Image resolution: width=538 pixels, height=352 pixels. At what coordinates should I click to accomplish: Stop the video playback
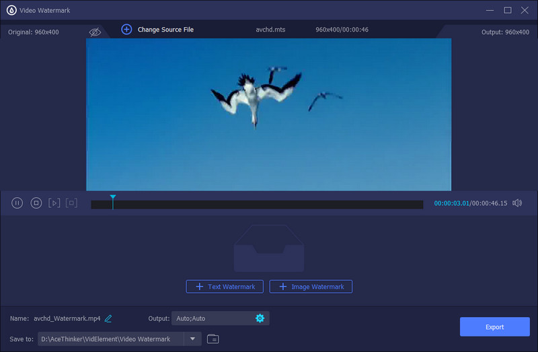point(36,203)
